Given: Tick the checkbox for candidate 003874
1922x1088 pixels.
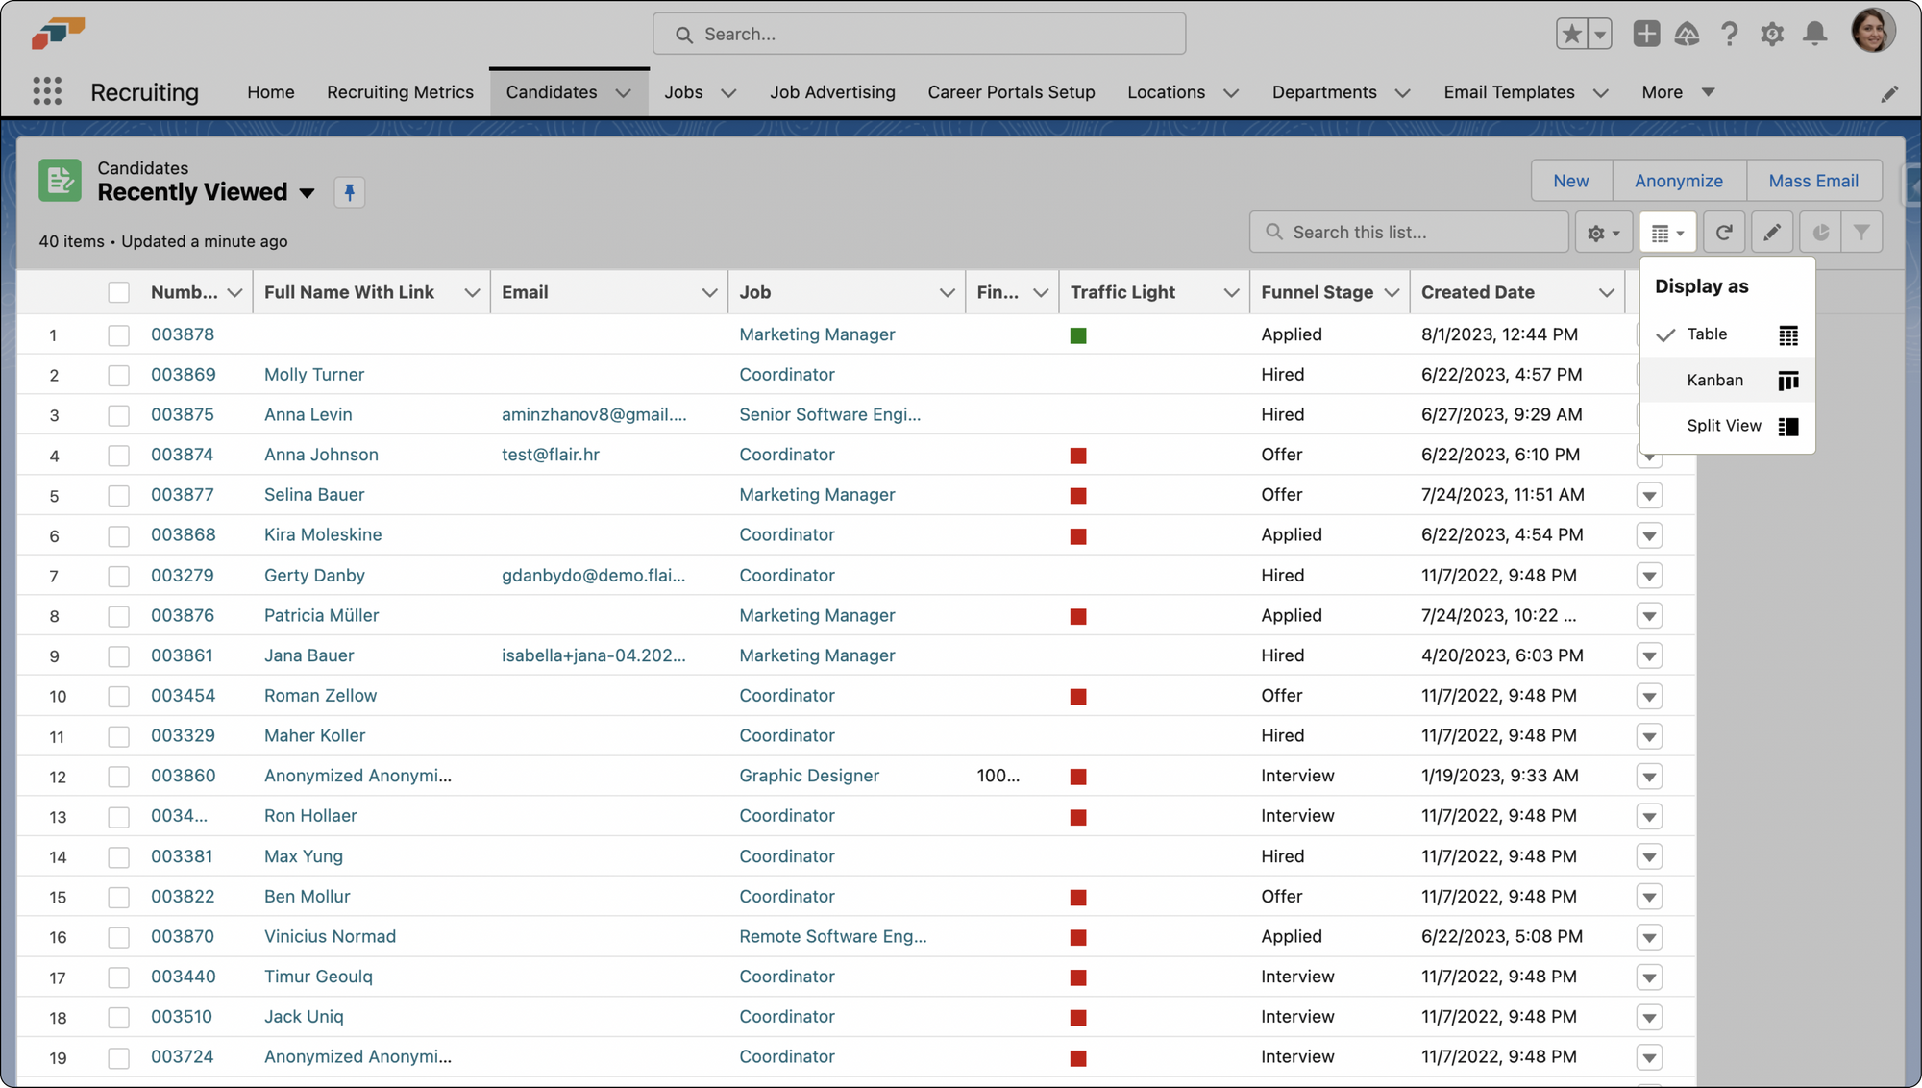Looking at the screenshot, I should tap(118, 456).
